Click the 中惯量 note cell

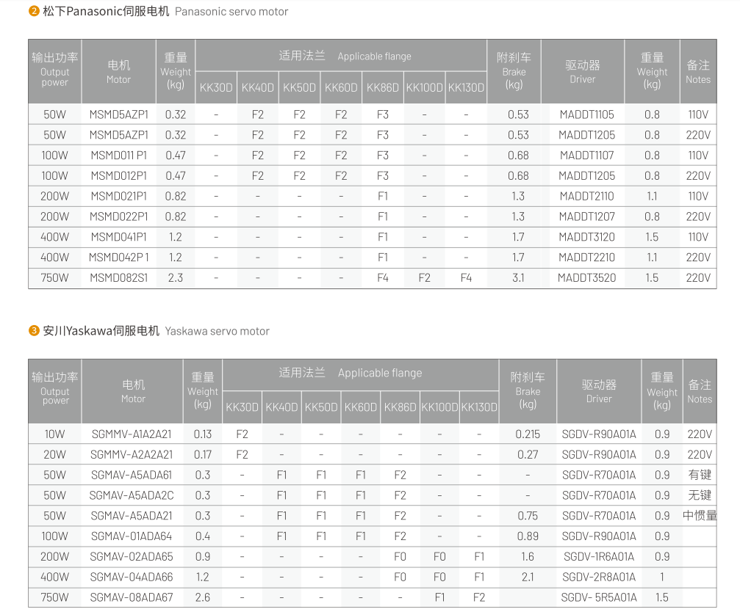tap(700, 516)
